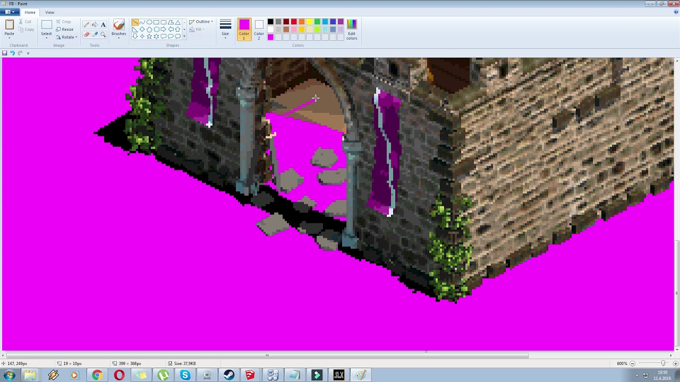Undo with the quick access arrow
Screen dimensions: 680x382
click(12, 53)
